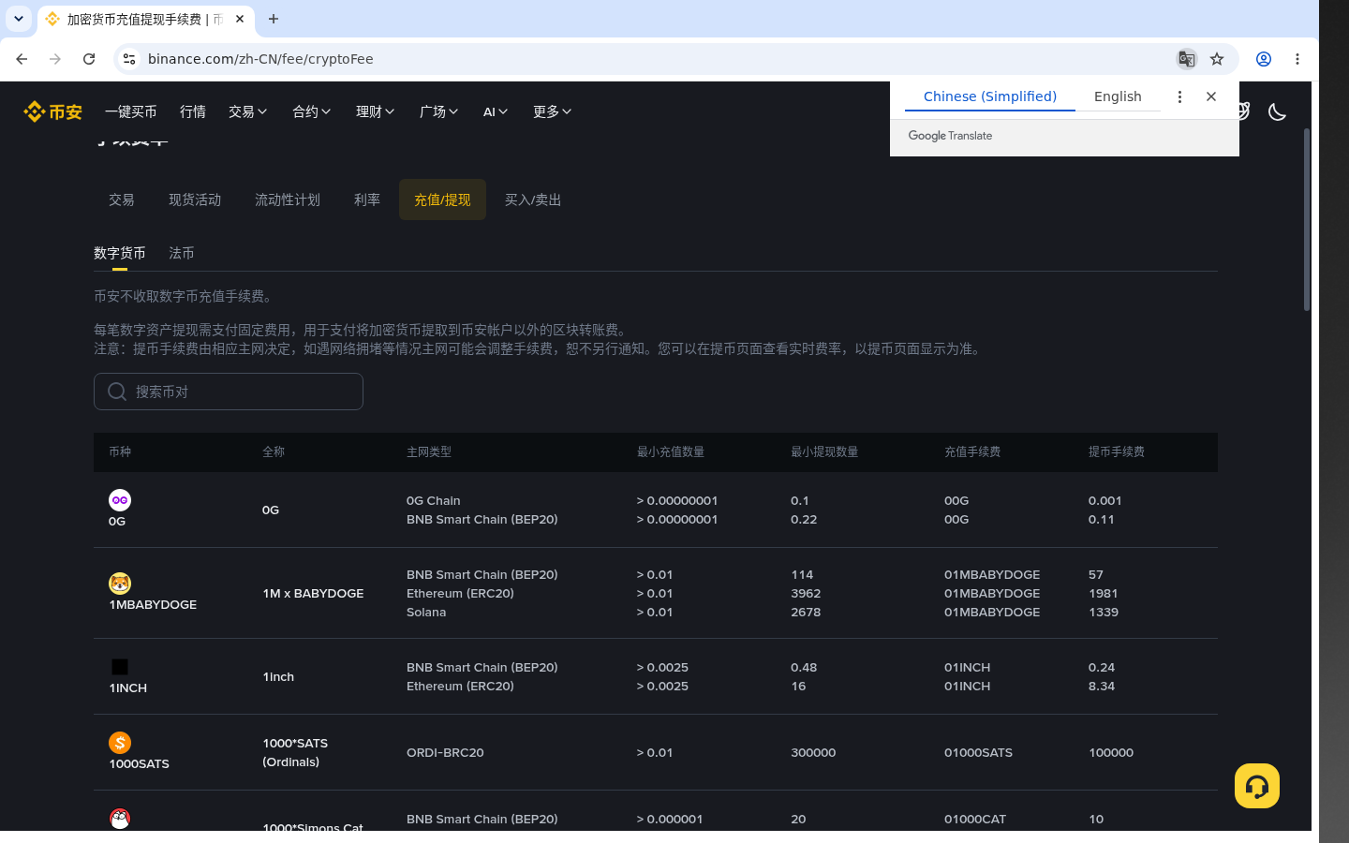Open the customer support headset chat button
The height and width of the screenshot is (843, 1349).
pyautogui.click(x=1256, y=786)
